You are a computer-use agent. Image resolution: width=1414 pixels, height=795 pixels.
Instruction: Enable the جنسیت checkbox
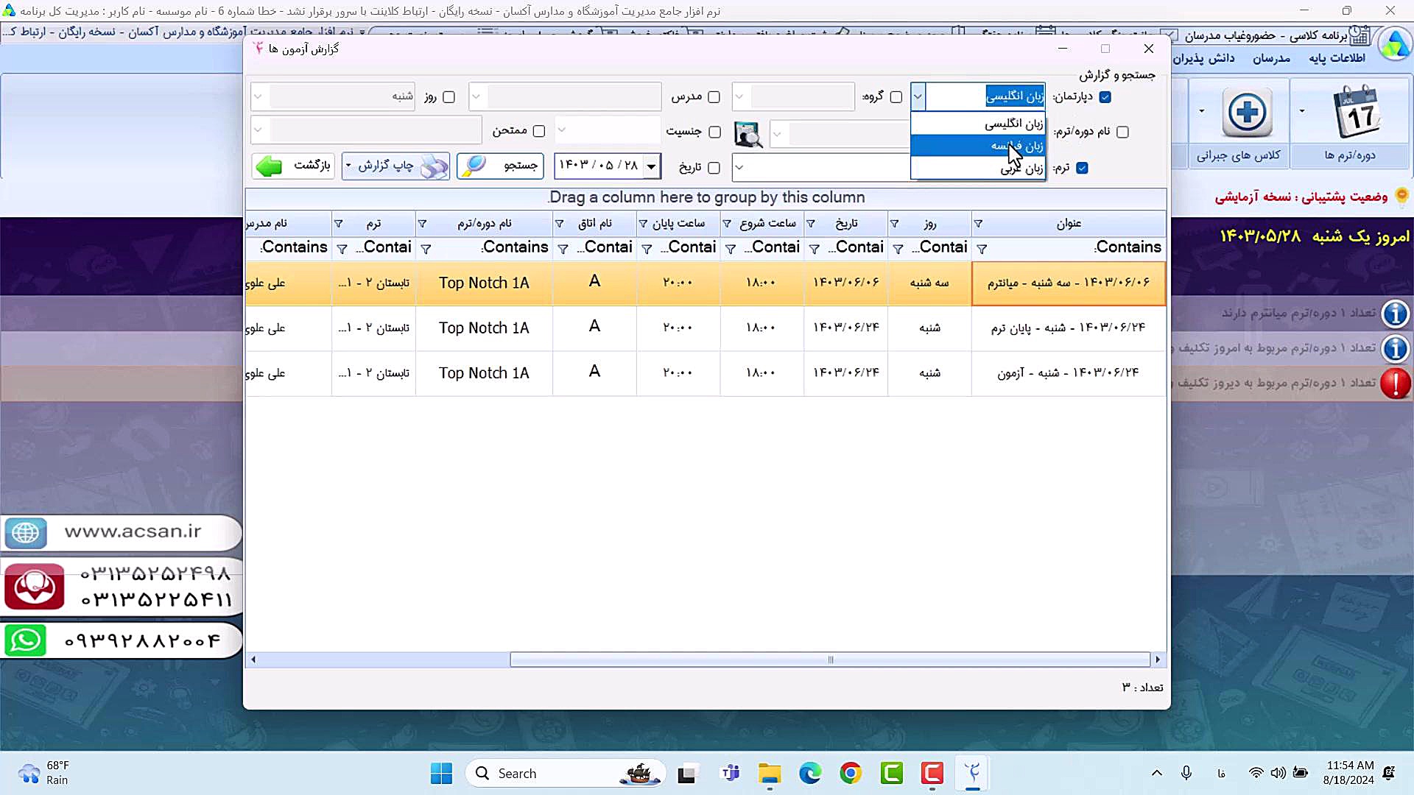[x=714, y=132]
